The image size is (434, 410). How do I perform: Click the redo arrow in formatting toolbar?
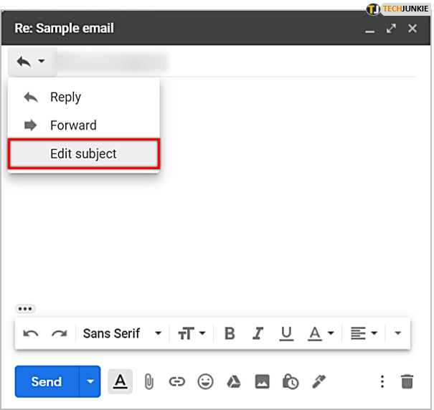[x=59, y=333]
